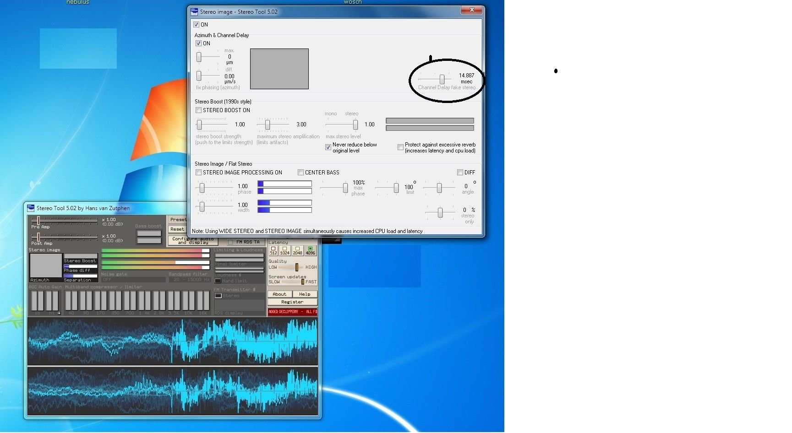Check STEREO IMAGE PROCESSING ON
This screenshot has height=433, width=792.
click(198, 173)
